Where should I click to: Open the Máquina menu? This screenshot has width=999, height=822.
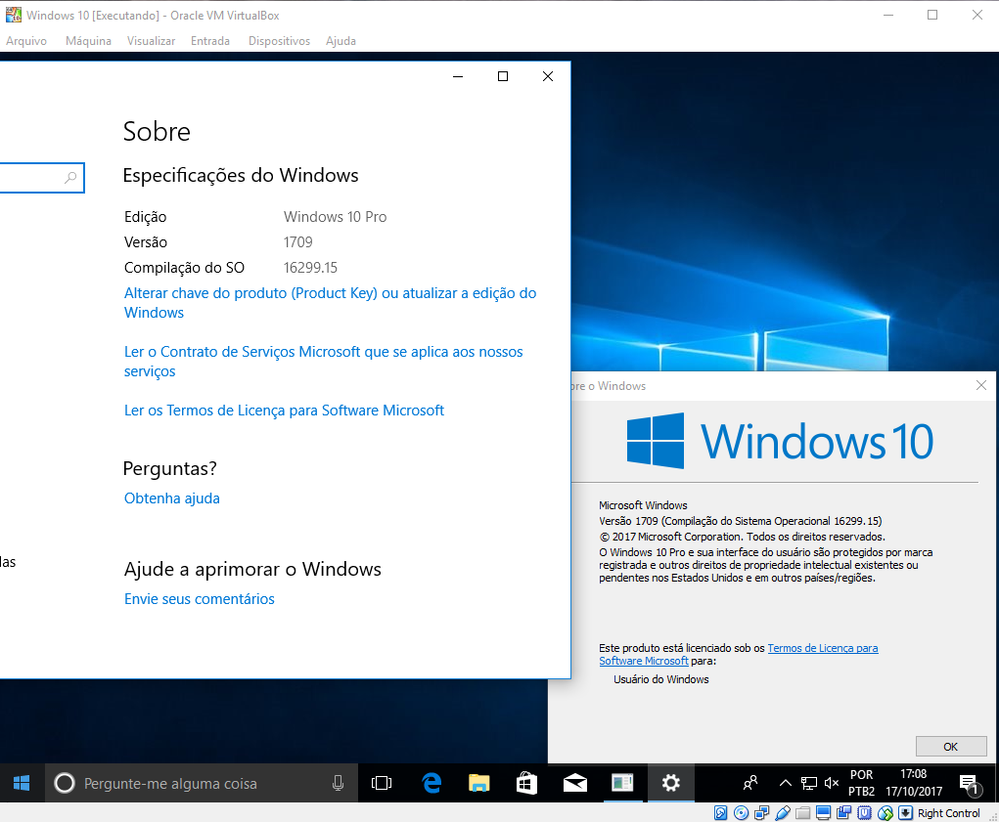pyautogui.click(x=88, y=41)
